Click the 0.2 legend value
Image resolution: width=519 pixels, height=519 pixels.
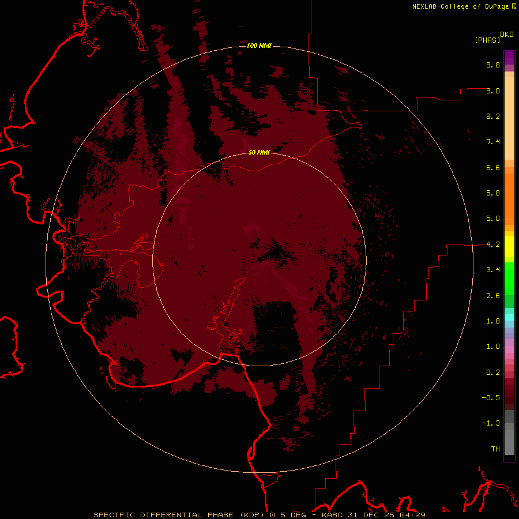coord(493,373)
